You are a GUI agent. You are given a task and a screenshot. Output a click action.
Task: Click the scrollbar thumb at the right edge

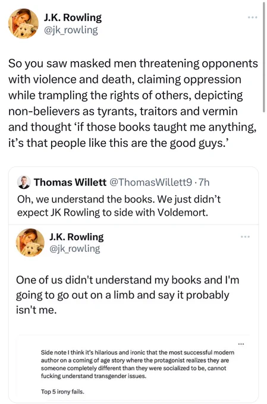point(263,56)
